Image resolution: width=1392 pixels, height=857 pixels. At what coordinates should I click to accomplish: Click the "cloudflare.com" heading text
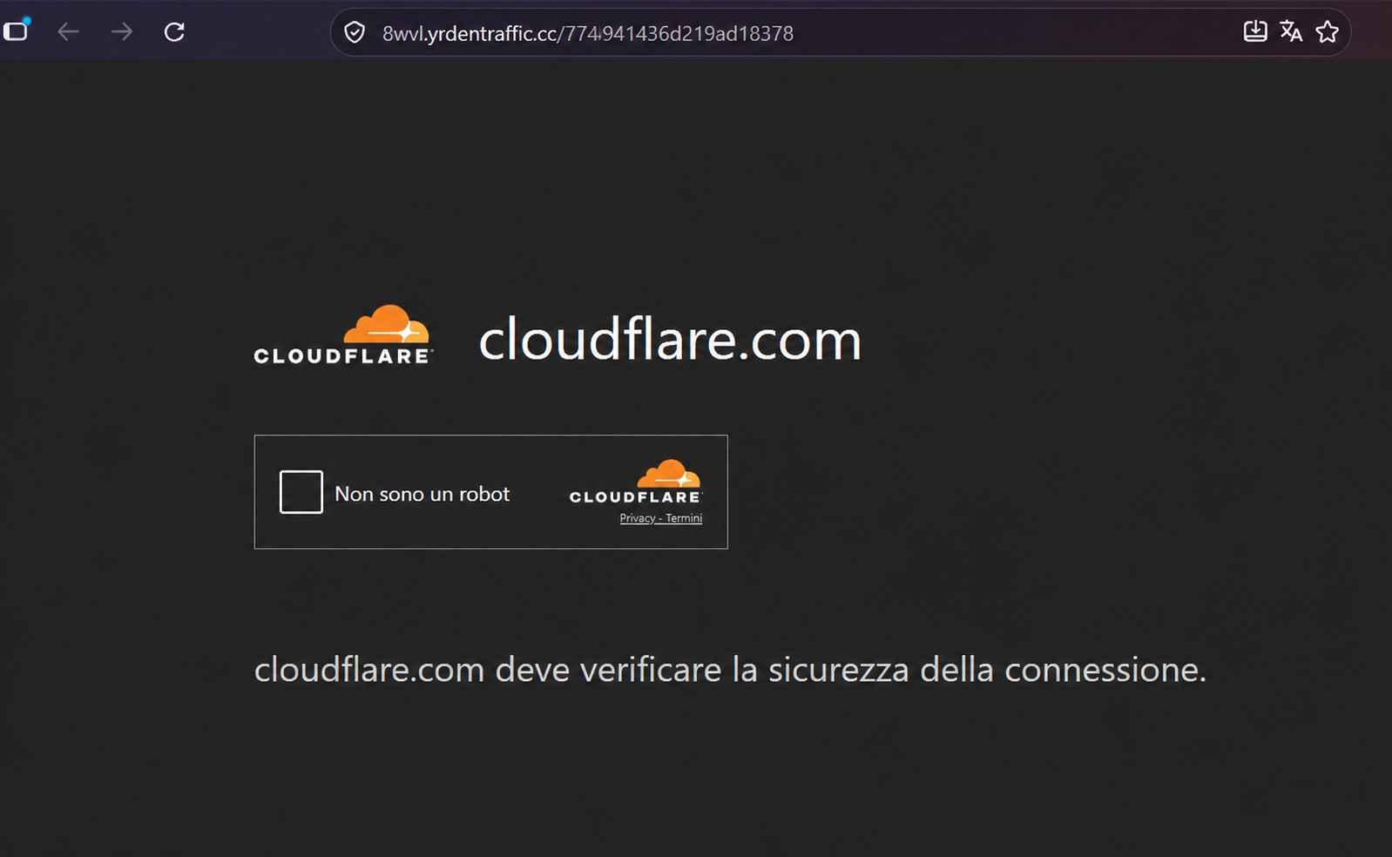tap(670, 339)
